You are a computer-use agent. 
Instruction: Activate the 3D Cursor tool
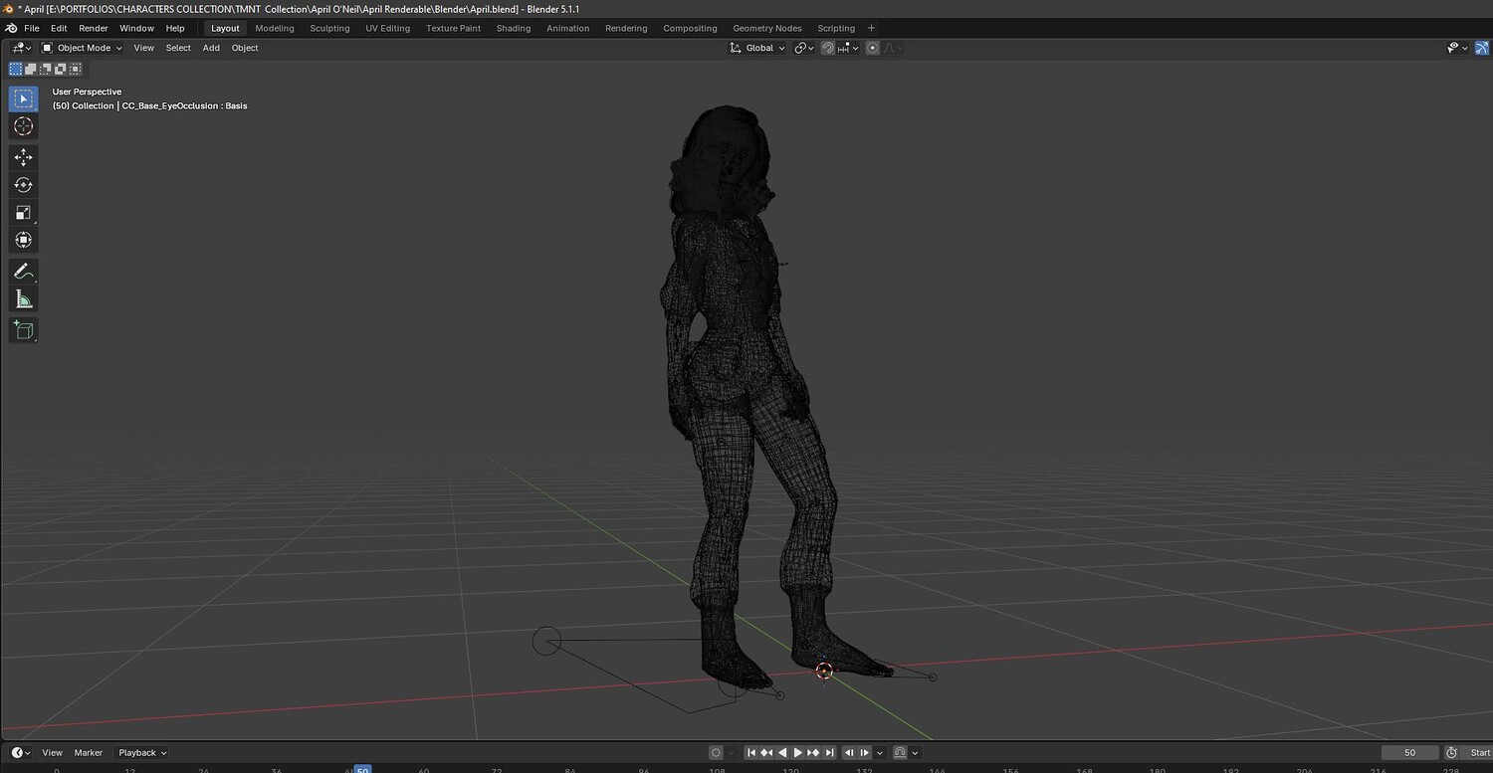[x=24, y=126]
